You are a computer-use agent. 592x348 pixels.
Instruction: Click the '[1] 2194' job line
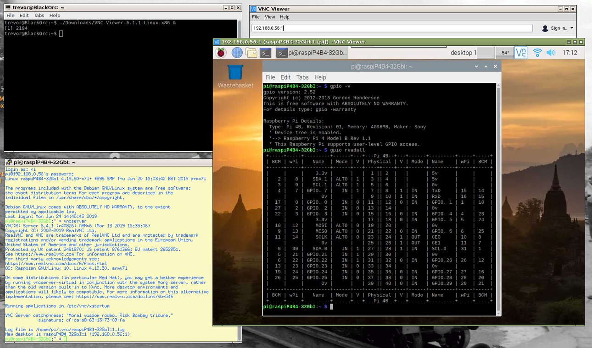15,28
